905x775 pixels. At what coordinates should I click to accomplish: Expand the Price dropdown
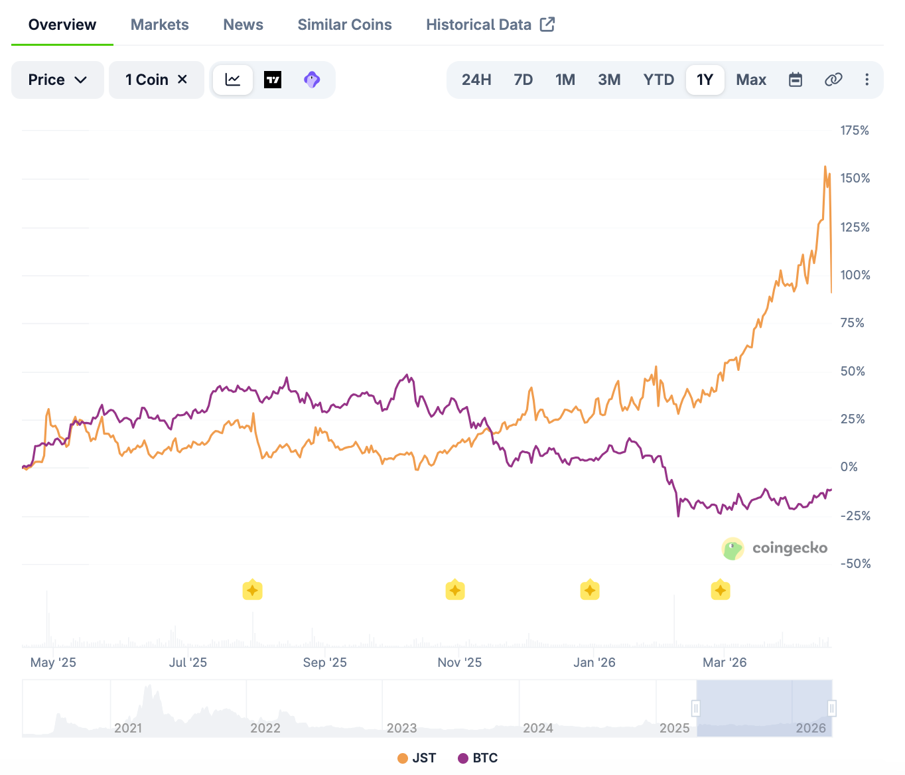coord(57,80)
